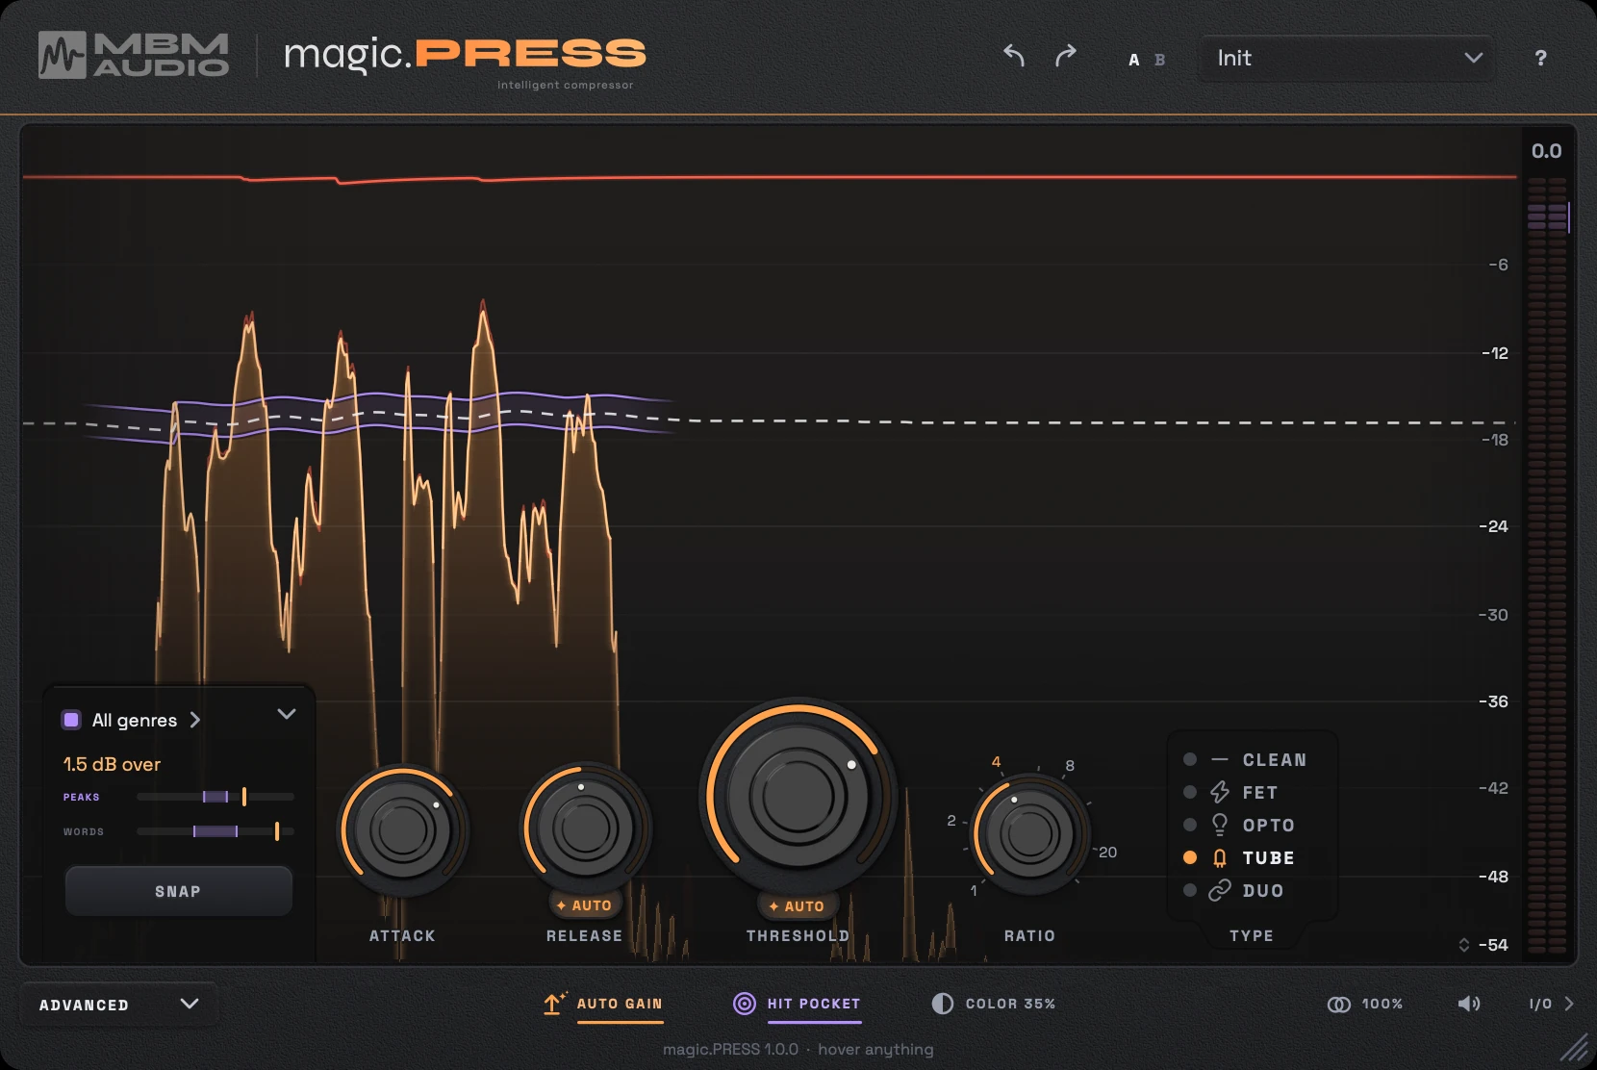
Task: Expand the ADVANCED panel
Action: point(118,1004)
